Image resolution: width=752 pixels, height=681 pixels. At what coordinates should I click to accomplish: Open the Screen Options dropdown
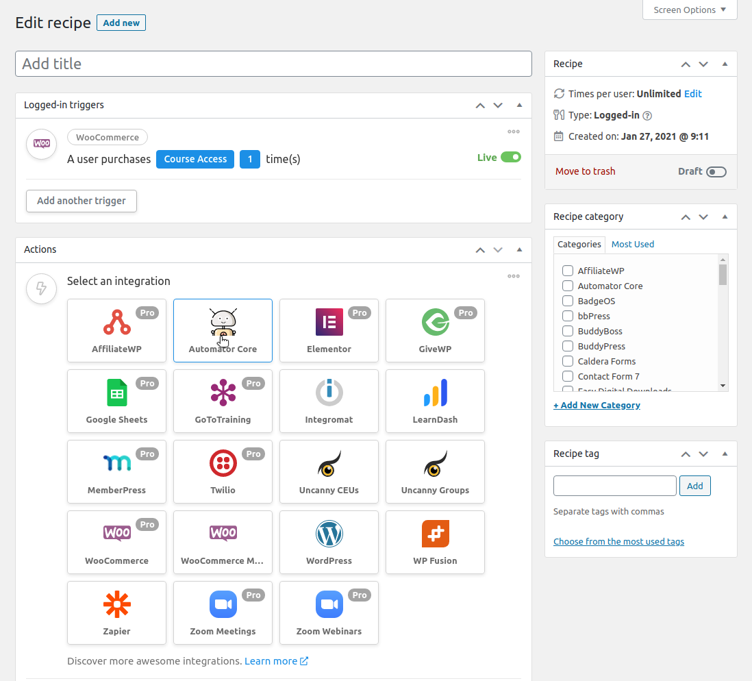[690, 10]
